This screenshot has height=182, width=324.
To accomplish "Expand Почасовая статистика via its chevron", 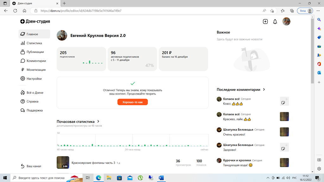I will tap(98, 122).
